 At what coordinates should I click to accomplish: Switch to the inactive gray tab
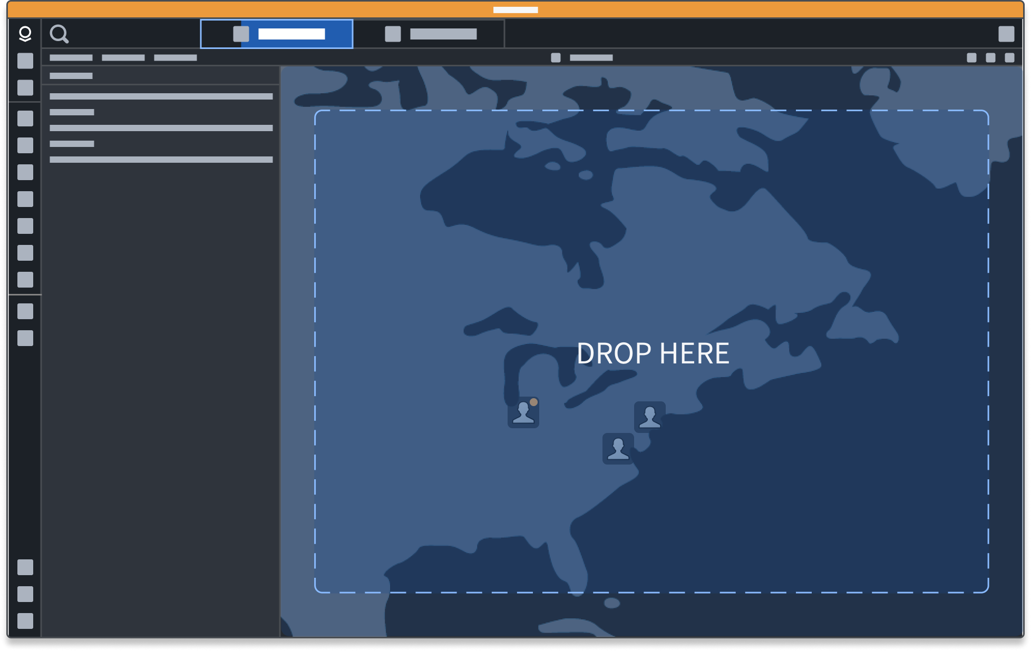tap(429, 34)
